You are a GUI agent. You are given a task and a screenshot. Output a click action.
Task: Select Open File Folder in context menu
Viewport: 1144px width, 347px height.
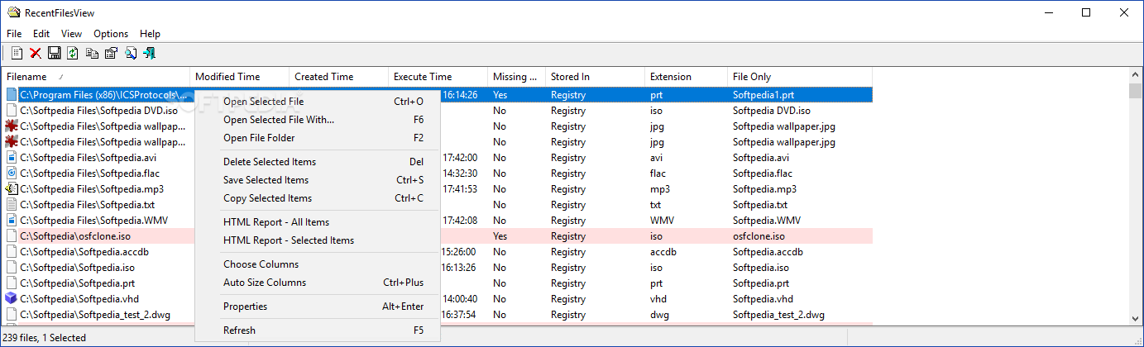point(317,138)
